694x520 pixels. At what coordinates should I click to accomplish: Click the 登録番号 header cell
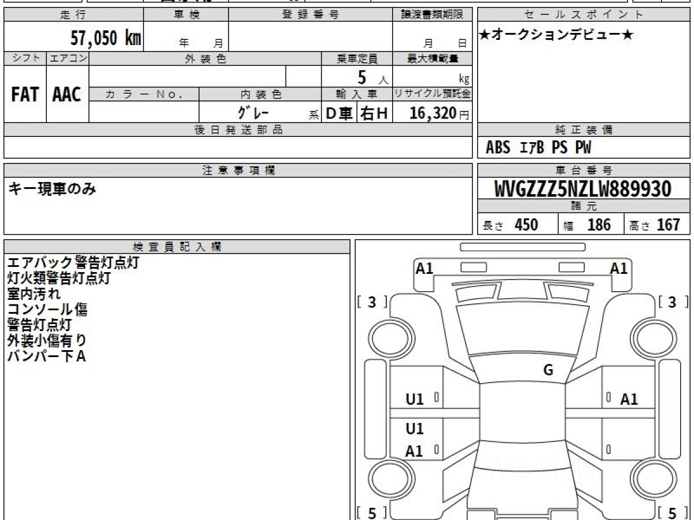click(311, 15)
